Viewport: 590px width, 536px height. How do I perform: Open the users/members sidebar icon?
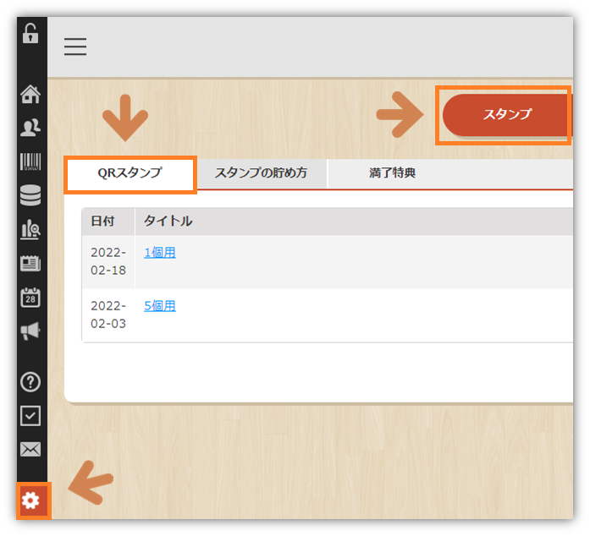tap(30, 128)
